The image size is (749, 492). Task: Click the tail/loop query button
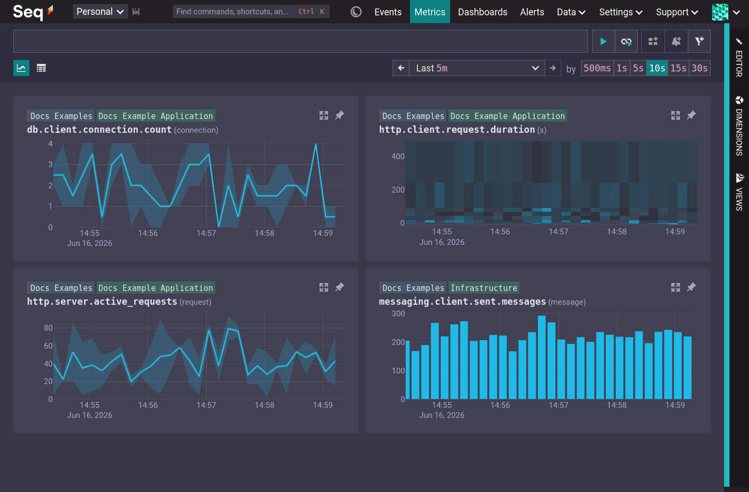pyautogui.click(x=626, y=41)
